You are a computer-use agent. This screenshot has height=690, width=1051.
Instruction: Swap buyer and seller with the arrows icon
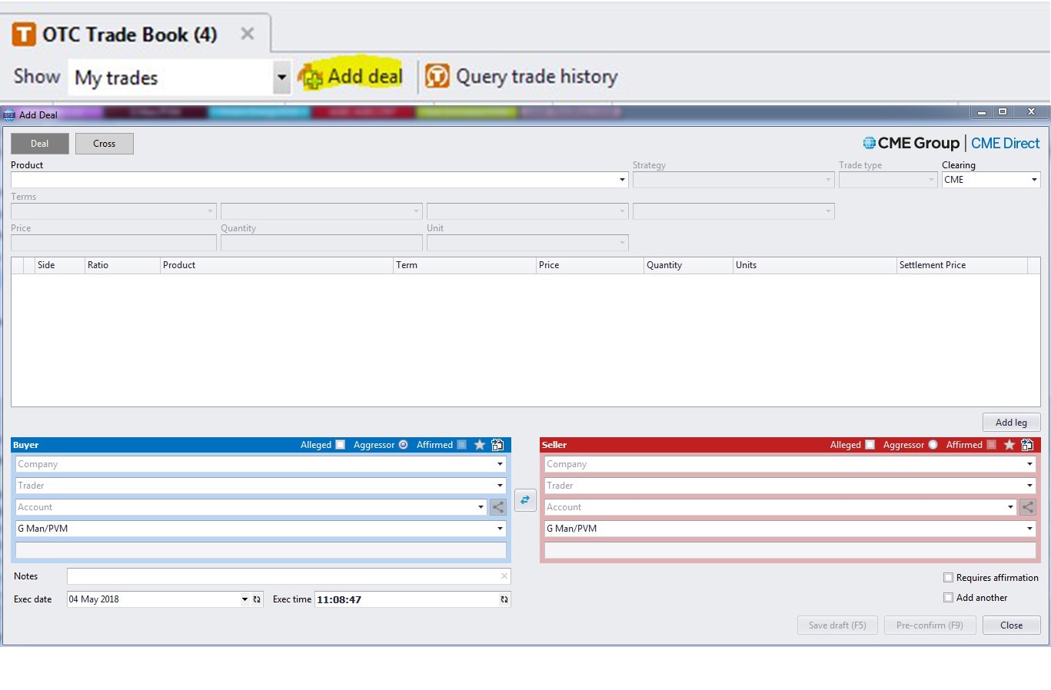pyautogui.click(x=525, y=499)
